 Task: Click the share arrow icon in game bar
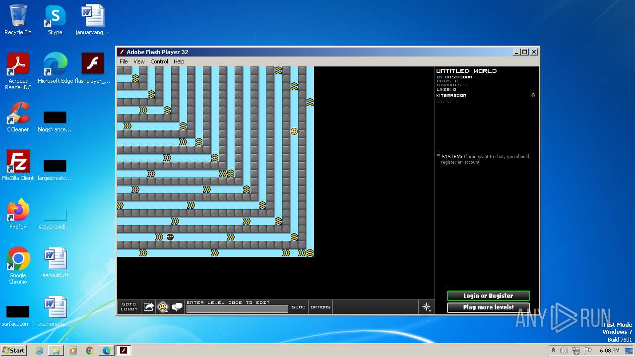[x=149, y=307]
